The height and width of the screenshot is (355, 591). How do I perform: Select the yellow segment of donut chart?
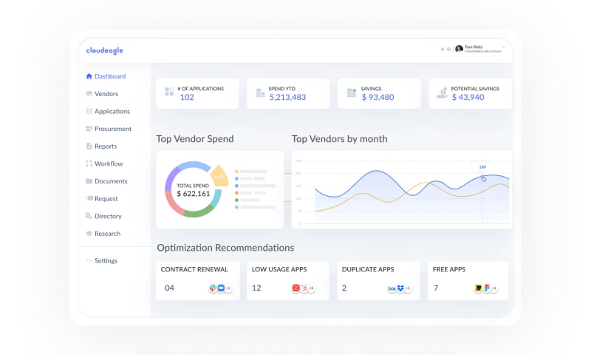point(219,177)
